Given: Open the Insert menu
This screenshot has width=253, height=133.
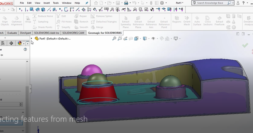Looking at the screenshot, I should (47, 3).
